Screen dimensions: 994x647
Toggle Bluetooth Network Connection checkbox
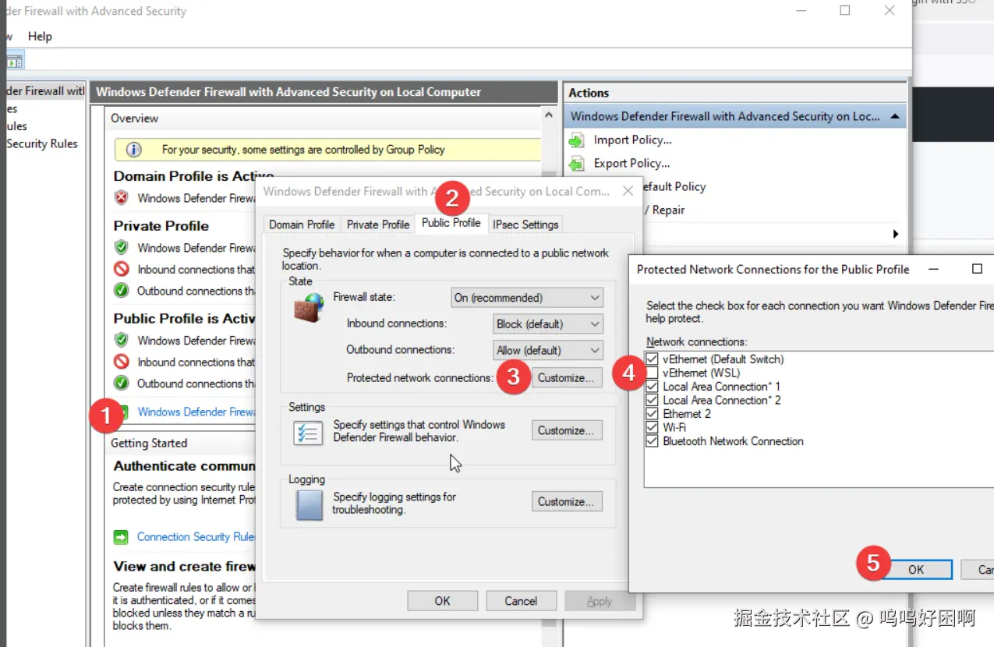click(653, 441)
